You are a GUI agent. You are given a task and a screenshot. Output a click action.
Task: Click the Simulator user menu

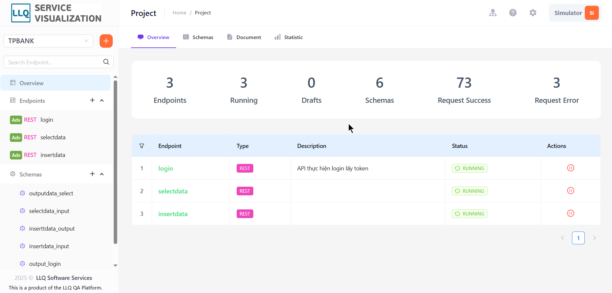[575, 13]
